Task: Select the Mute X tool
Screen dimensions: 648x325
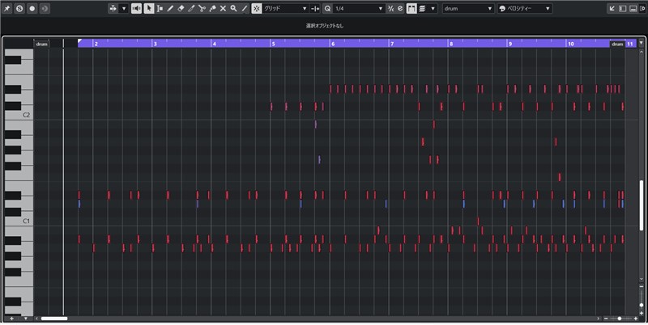Action: click(223, 8)
